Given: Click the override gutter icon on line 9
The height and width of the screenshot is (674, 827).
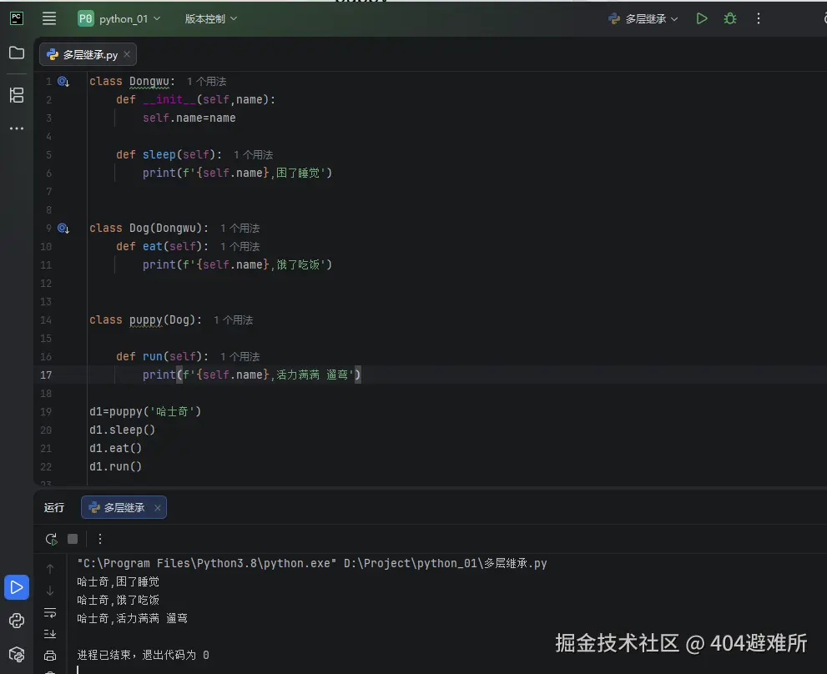Looking at the screenshot, I should click(63, 228).
